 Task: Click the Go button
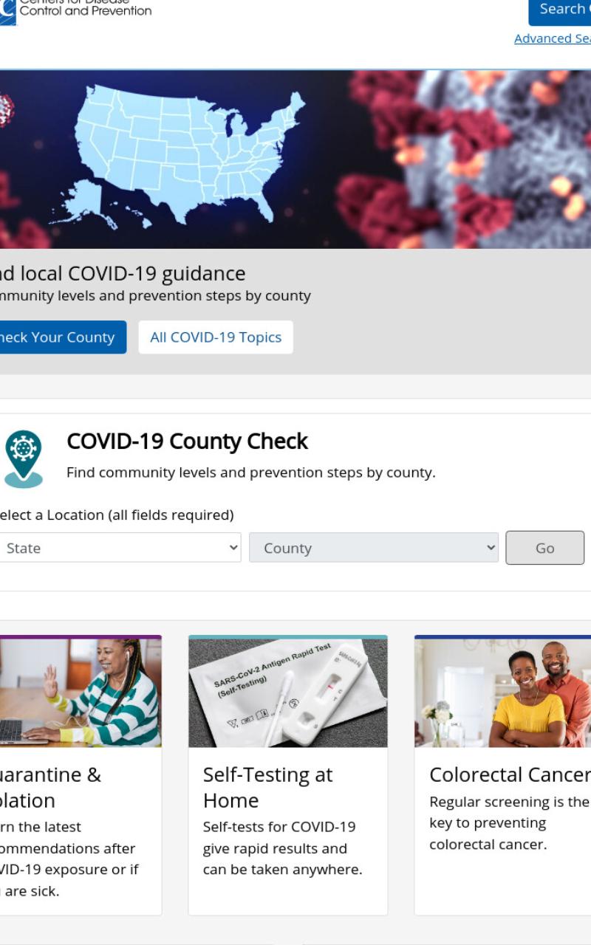(545, 548)
